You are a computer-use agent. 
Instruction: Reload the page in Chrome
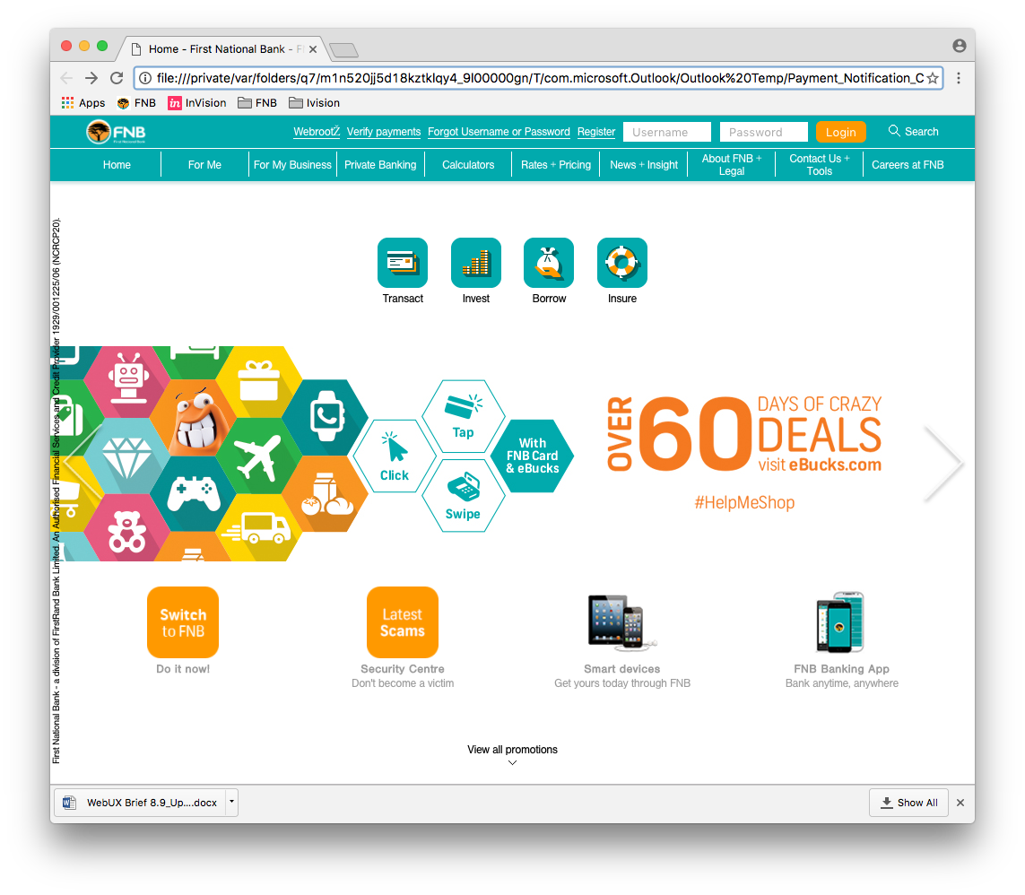(117, 78)
